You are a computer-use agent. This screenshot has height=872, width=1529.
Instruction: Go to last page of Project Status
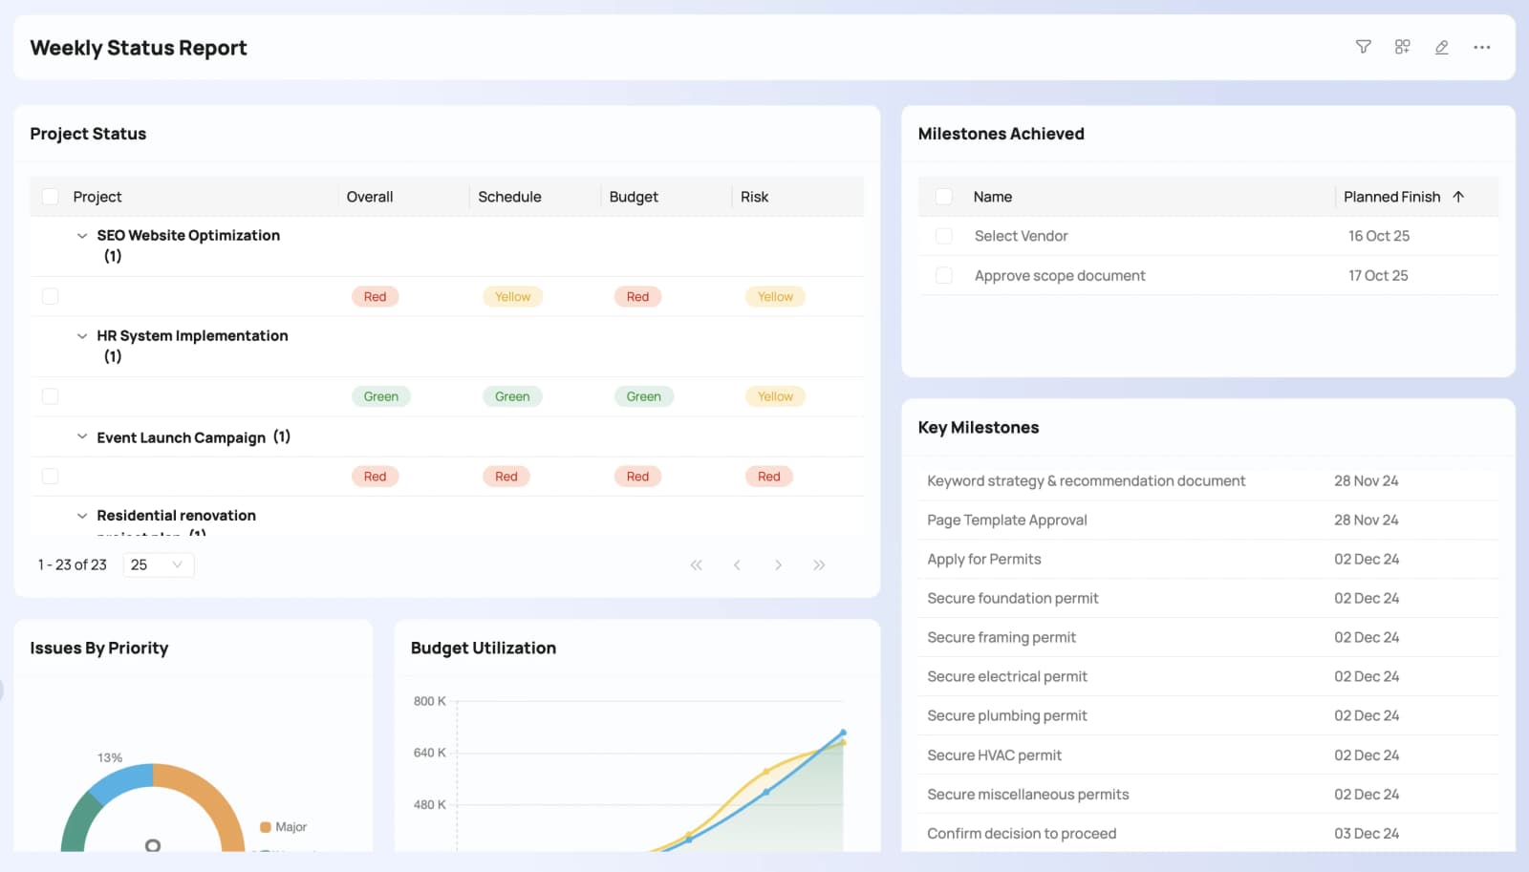(x=819, y=565)
